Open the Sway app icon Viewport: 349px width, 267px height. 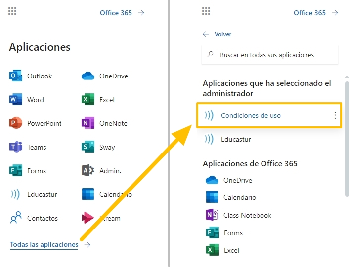click(88, 147)
